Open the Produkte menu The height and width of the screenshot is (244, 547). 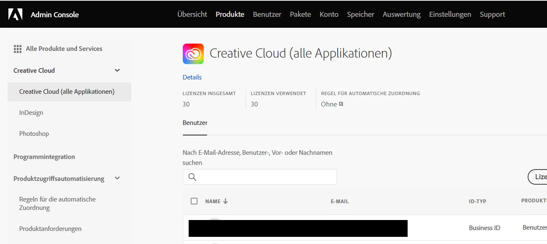coord(230,14)
